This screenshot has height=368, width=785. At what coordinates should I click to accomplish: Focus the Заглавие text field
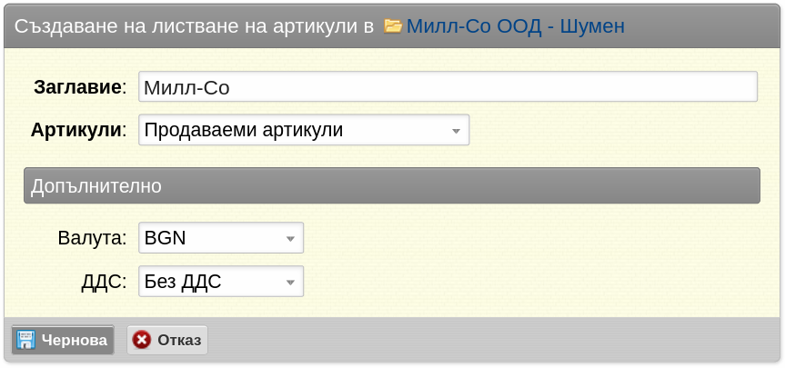448,86
